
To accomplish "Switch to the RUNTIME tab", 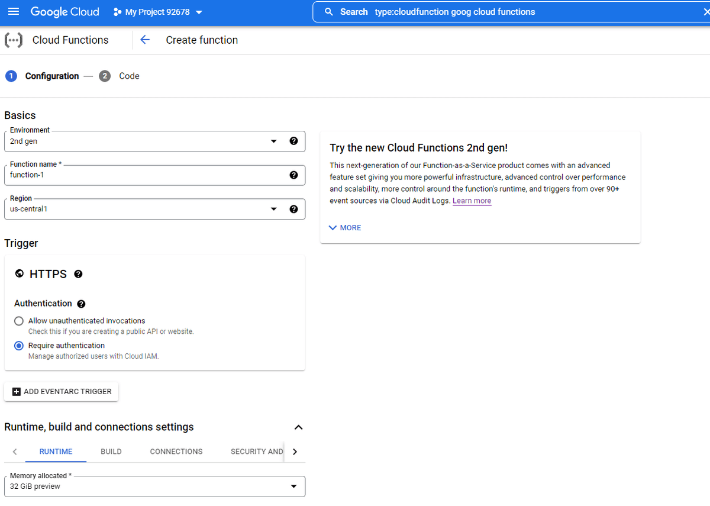I will [x=56, y=452].
